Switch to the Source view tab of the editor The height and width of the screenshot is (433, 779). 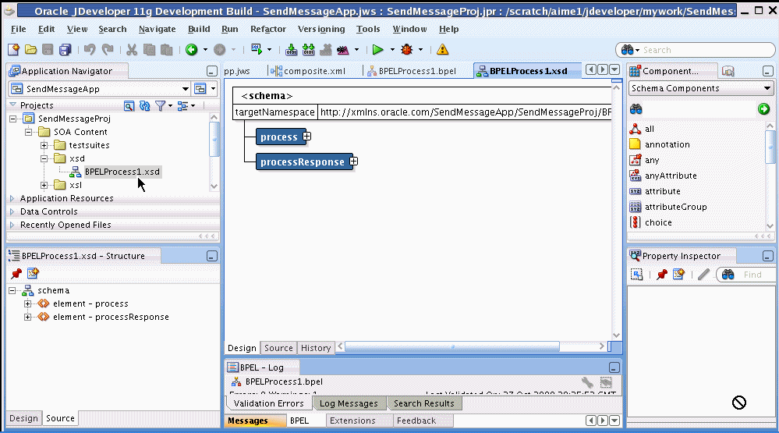pos(278,348)
